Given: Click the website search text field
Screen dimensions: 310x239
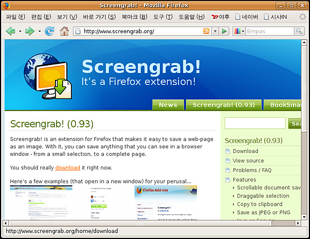Looking at the screenshot, I should coord(255,123).
